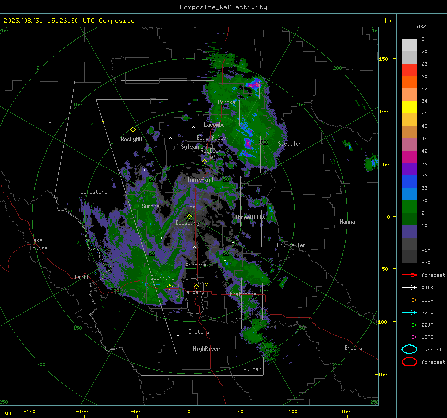The image size is (447, 418).
Task: Click the Airdrie city label
Action: (196, 265)
